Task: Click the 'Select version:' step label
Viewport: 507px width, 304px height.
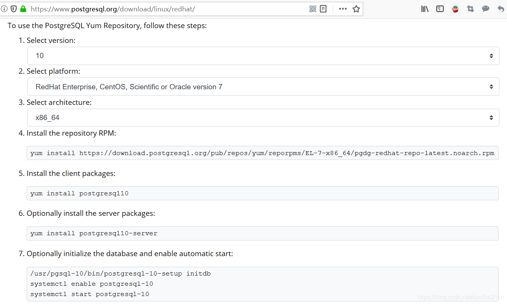Action: (x=51, y=40)
